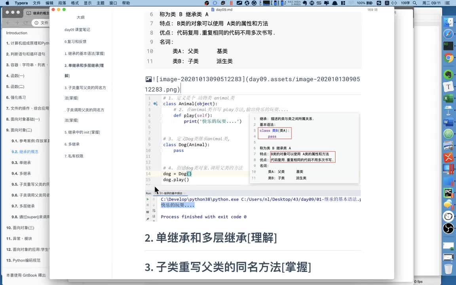
Task: Open 9.3. 单继承 in GitBook sidebar
Action: [x=21, y=163]
